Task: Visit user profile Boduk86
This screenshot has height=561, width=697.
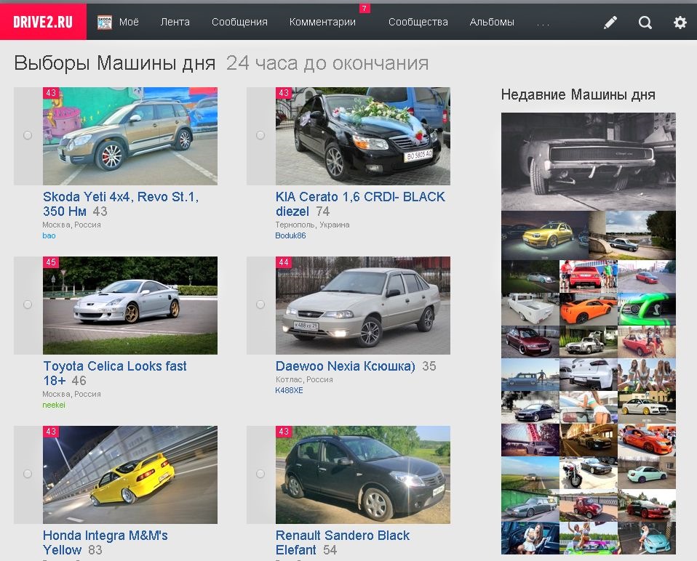Action: coord(290,235)
